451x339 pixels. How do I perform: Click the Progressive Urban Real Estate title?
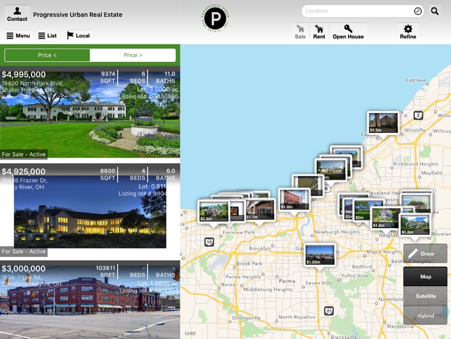click(78, 14)
